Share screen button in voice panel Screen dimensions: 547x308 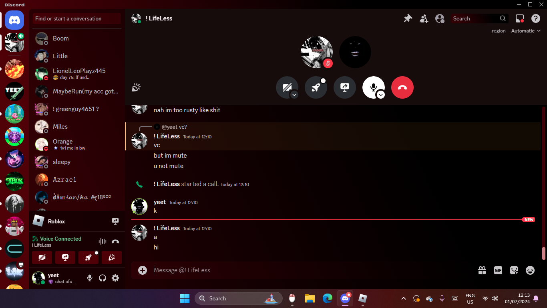[65, 257]
